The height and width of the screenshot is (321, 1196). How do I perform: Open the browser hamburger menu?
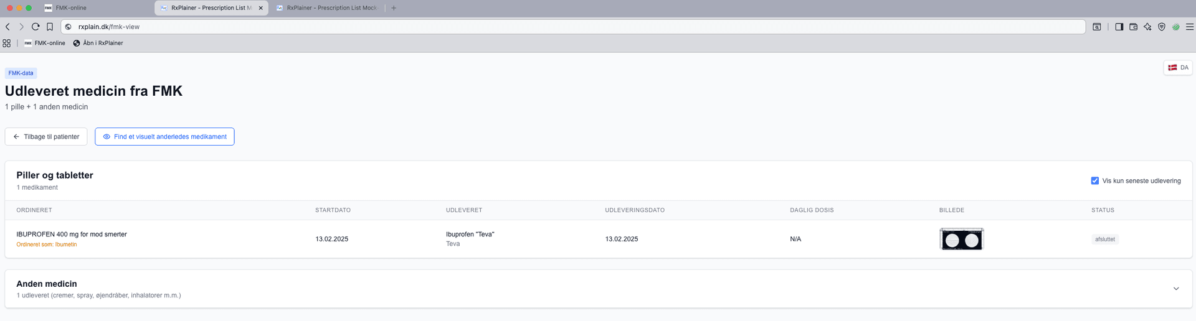click(x=1190, y=27)
